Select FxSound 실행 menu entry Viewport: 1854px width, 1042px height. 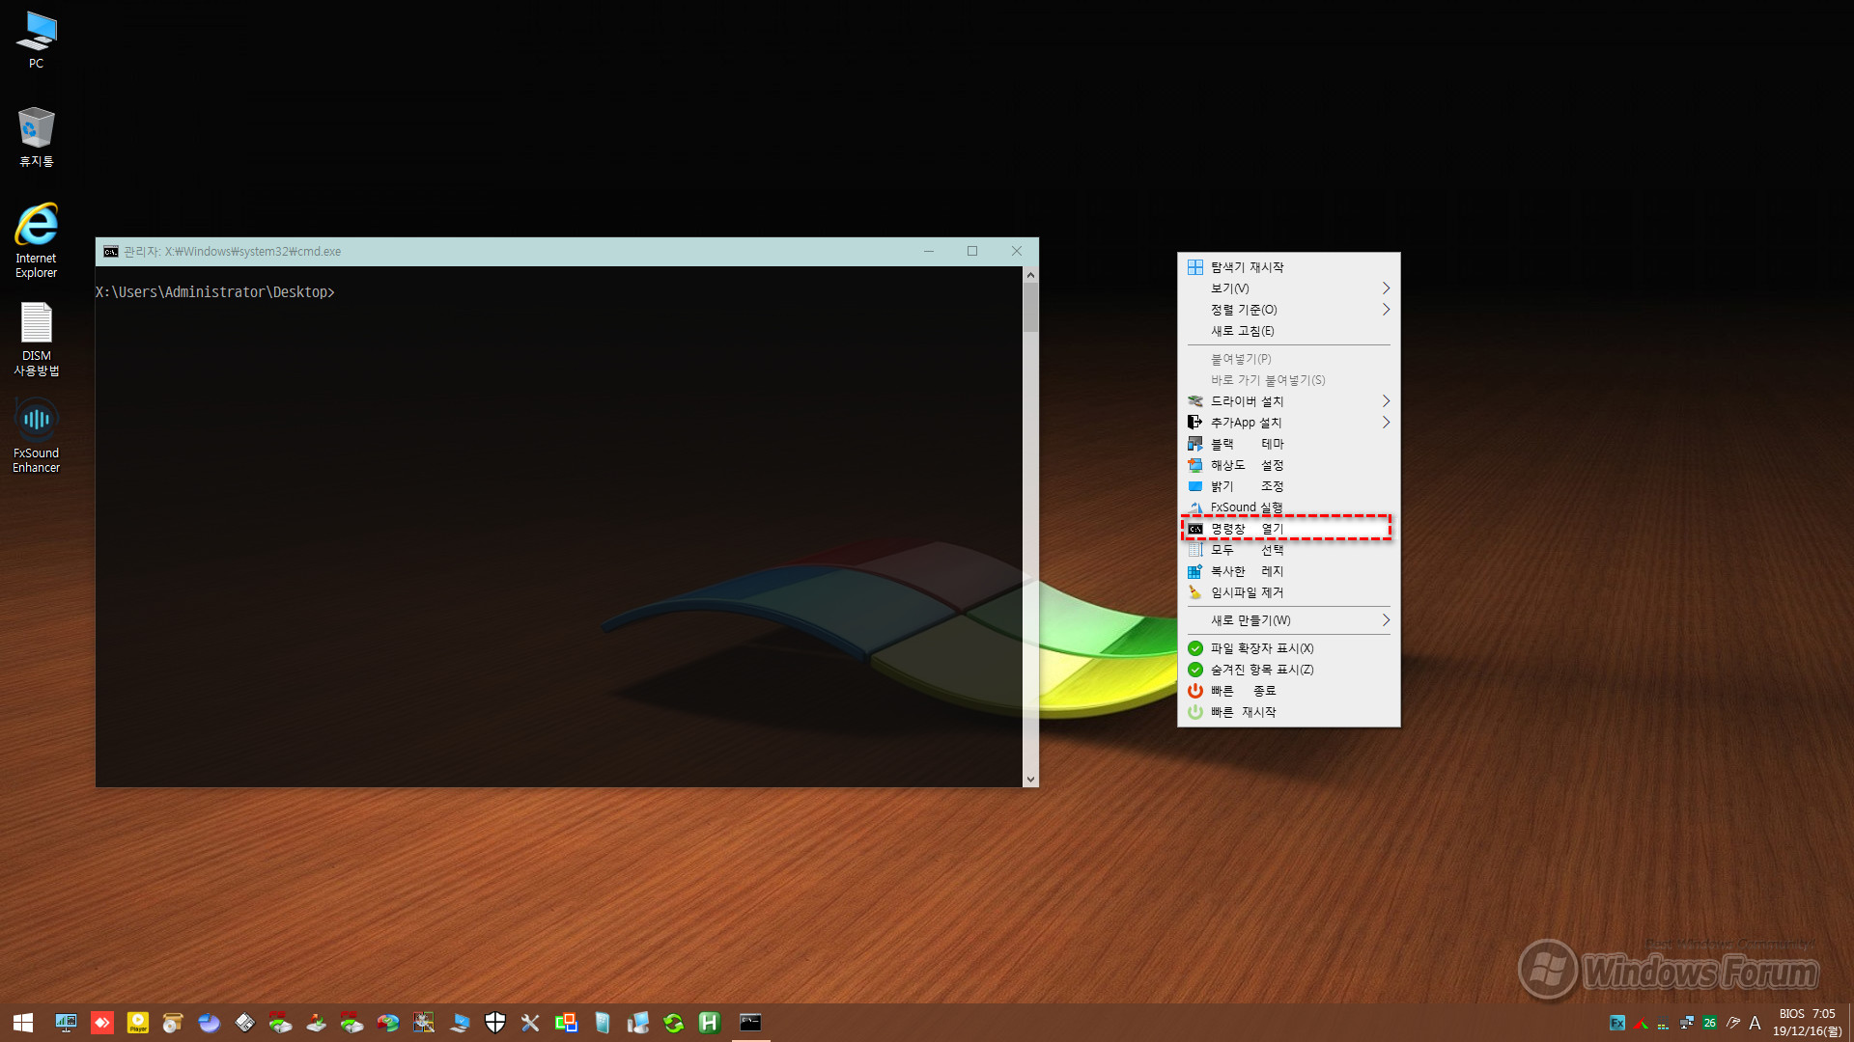coord(1288,507)
